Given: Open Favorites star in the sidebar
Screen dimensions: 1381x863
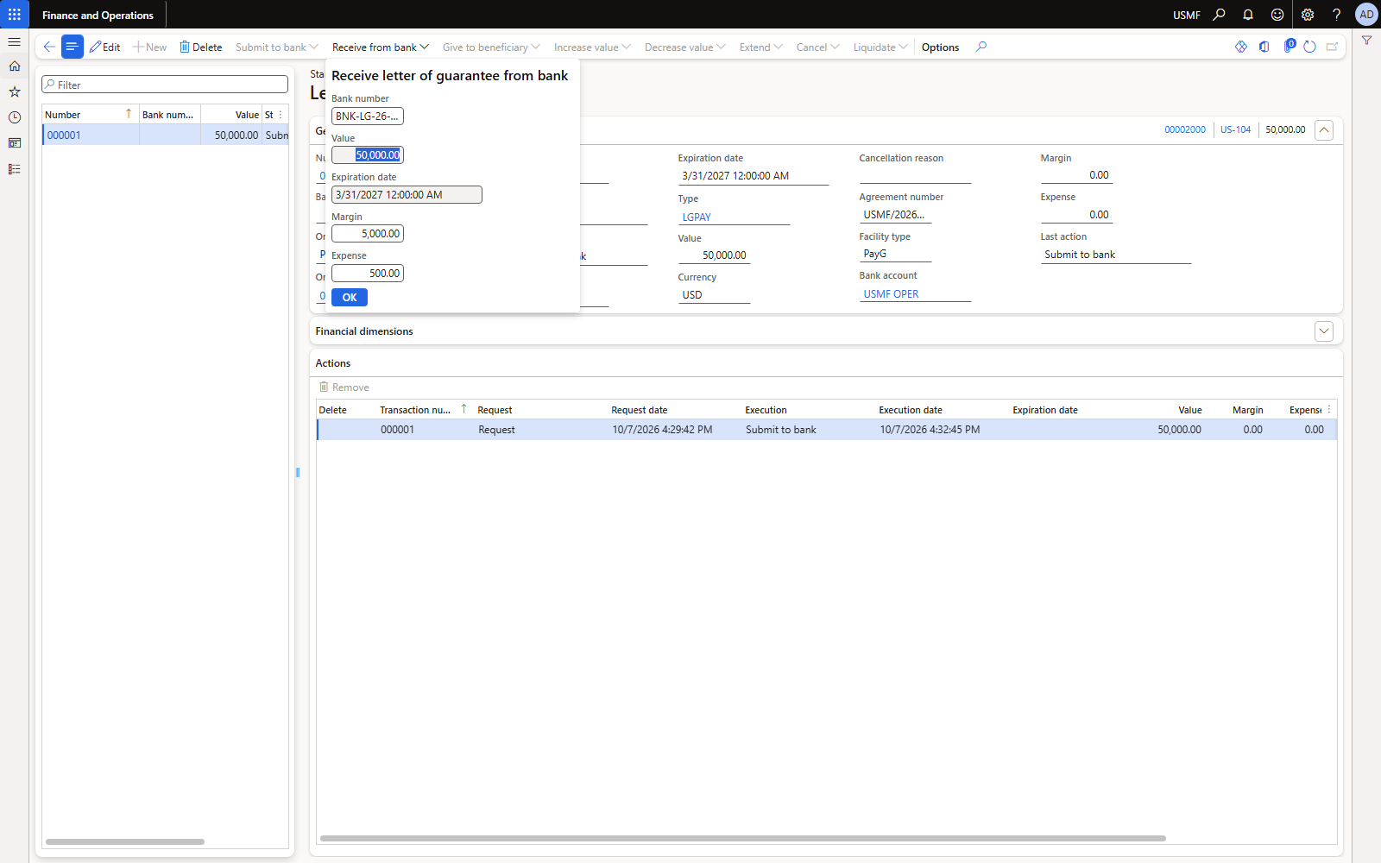Looking at the screenshot, I should pyautogui.click(x=15, y=91).
